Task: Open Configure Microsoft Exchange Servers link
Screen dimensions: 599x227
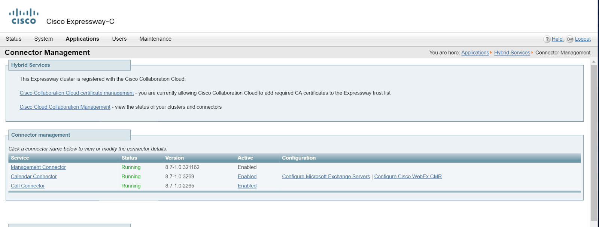Action: pos(326,177)
